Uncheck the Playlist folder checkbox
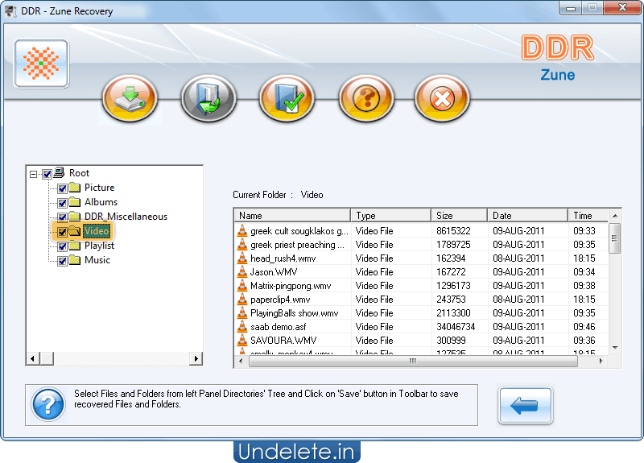The height and width of the screenshot is (463, 644). pyautogui.click(x=62, y=246)
